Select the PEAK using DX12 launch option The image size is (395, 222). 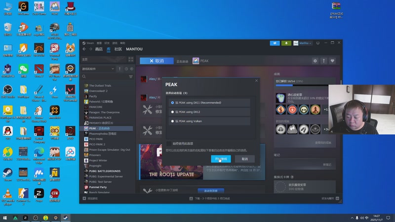[209, 112]
